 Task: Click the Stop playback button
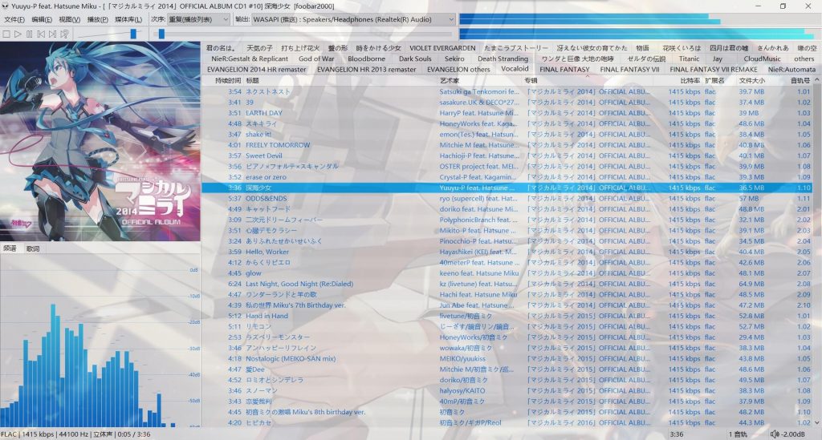coord(6,34)
